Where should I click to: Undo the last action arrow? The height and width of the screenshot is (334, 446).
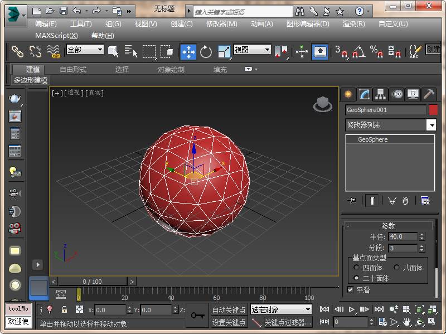[x=77, y=11]
